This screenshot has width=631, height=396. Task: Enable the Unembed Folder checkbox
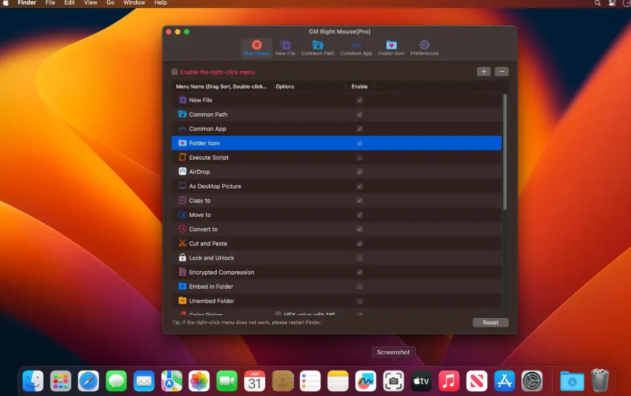click(359, 301)
